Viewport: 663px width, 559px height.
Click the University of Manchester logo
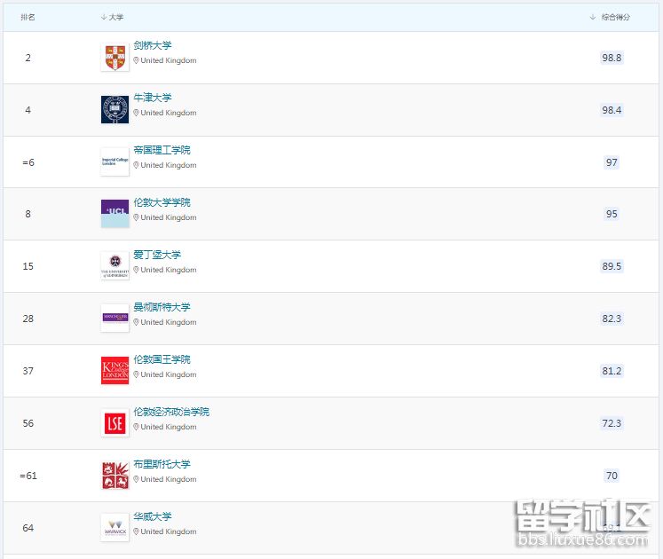114,318
